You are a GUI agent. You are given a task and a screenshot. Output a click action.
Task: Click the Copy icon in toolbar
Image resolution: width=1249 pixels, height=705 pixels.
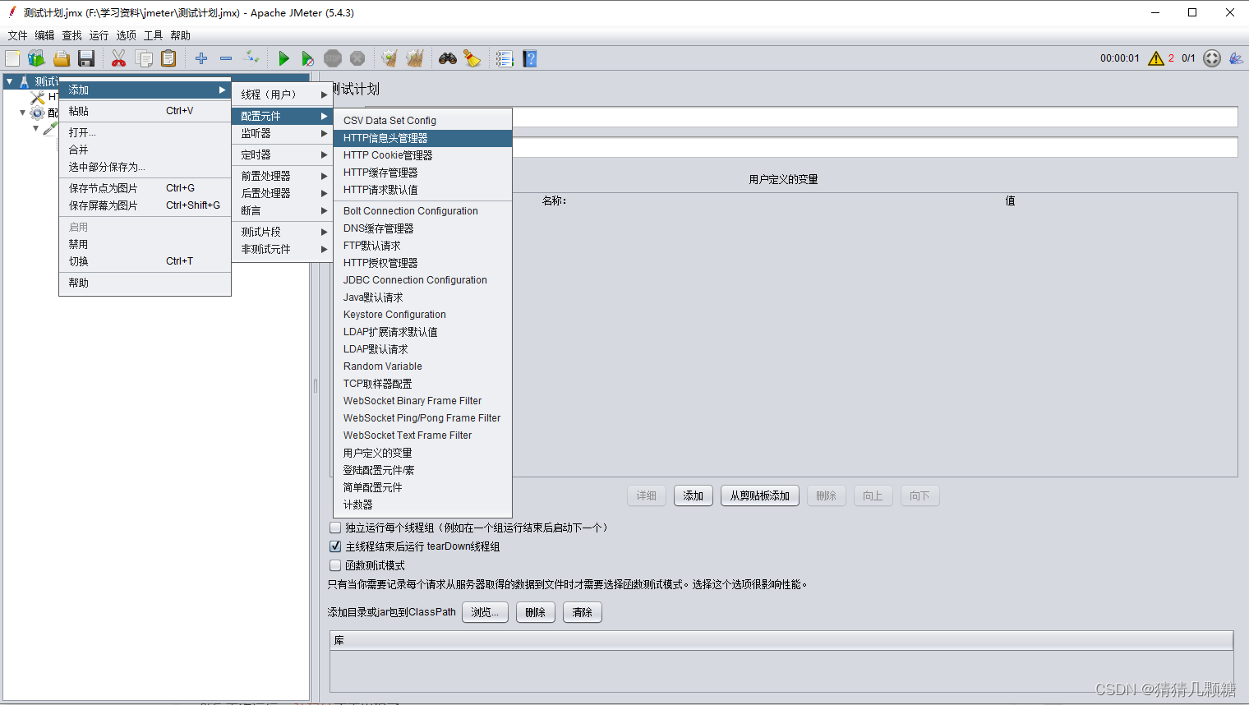pos(144,58)
